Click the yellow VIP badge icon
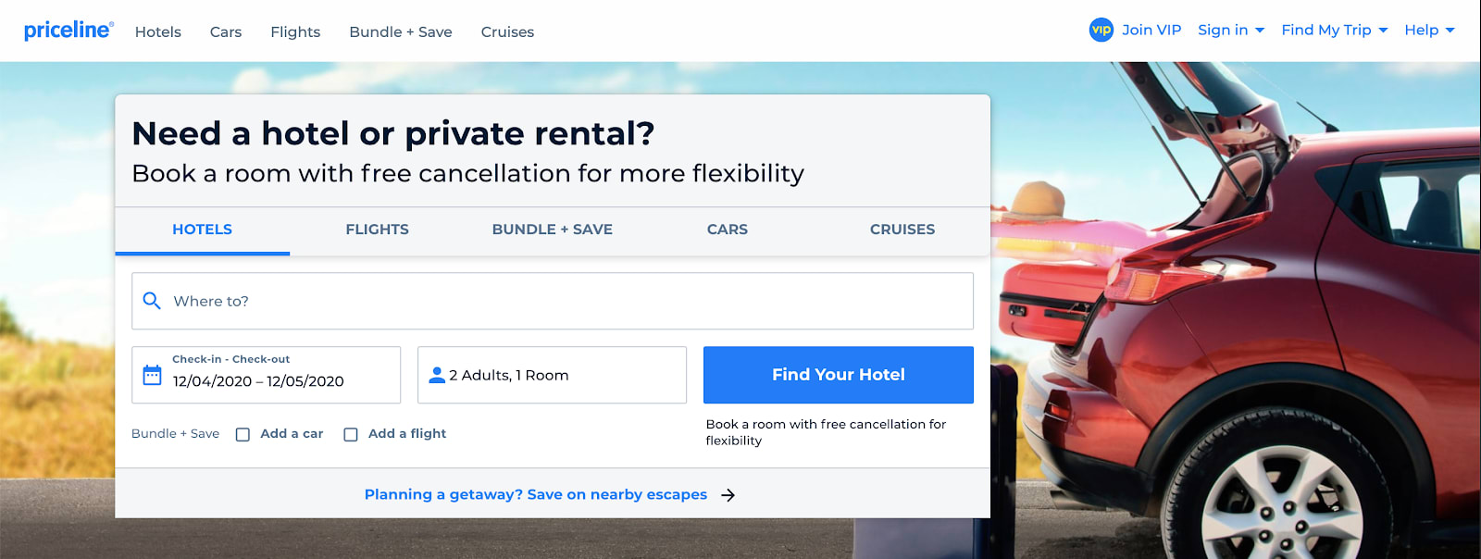 coord(1101,30)
